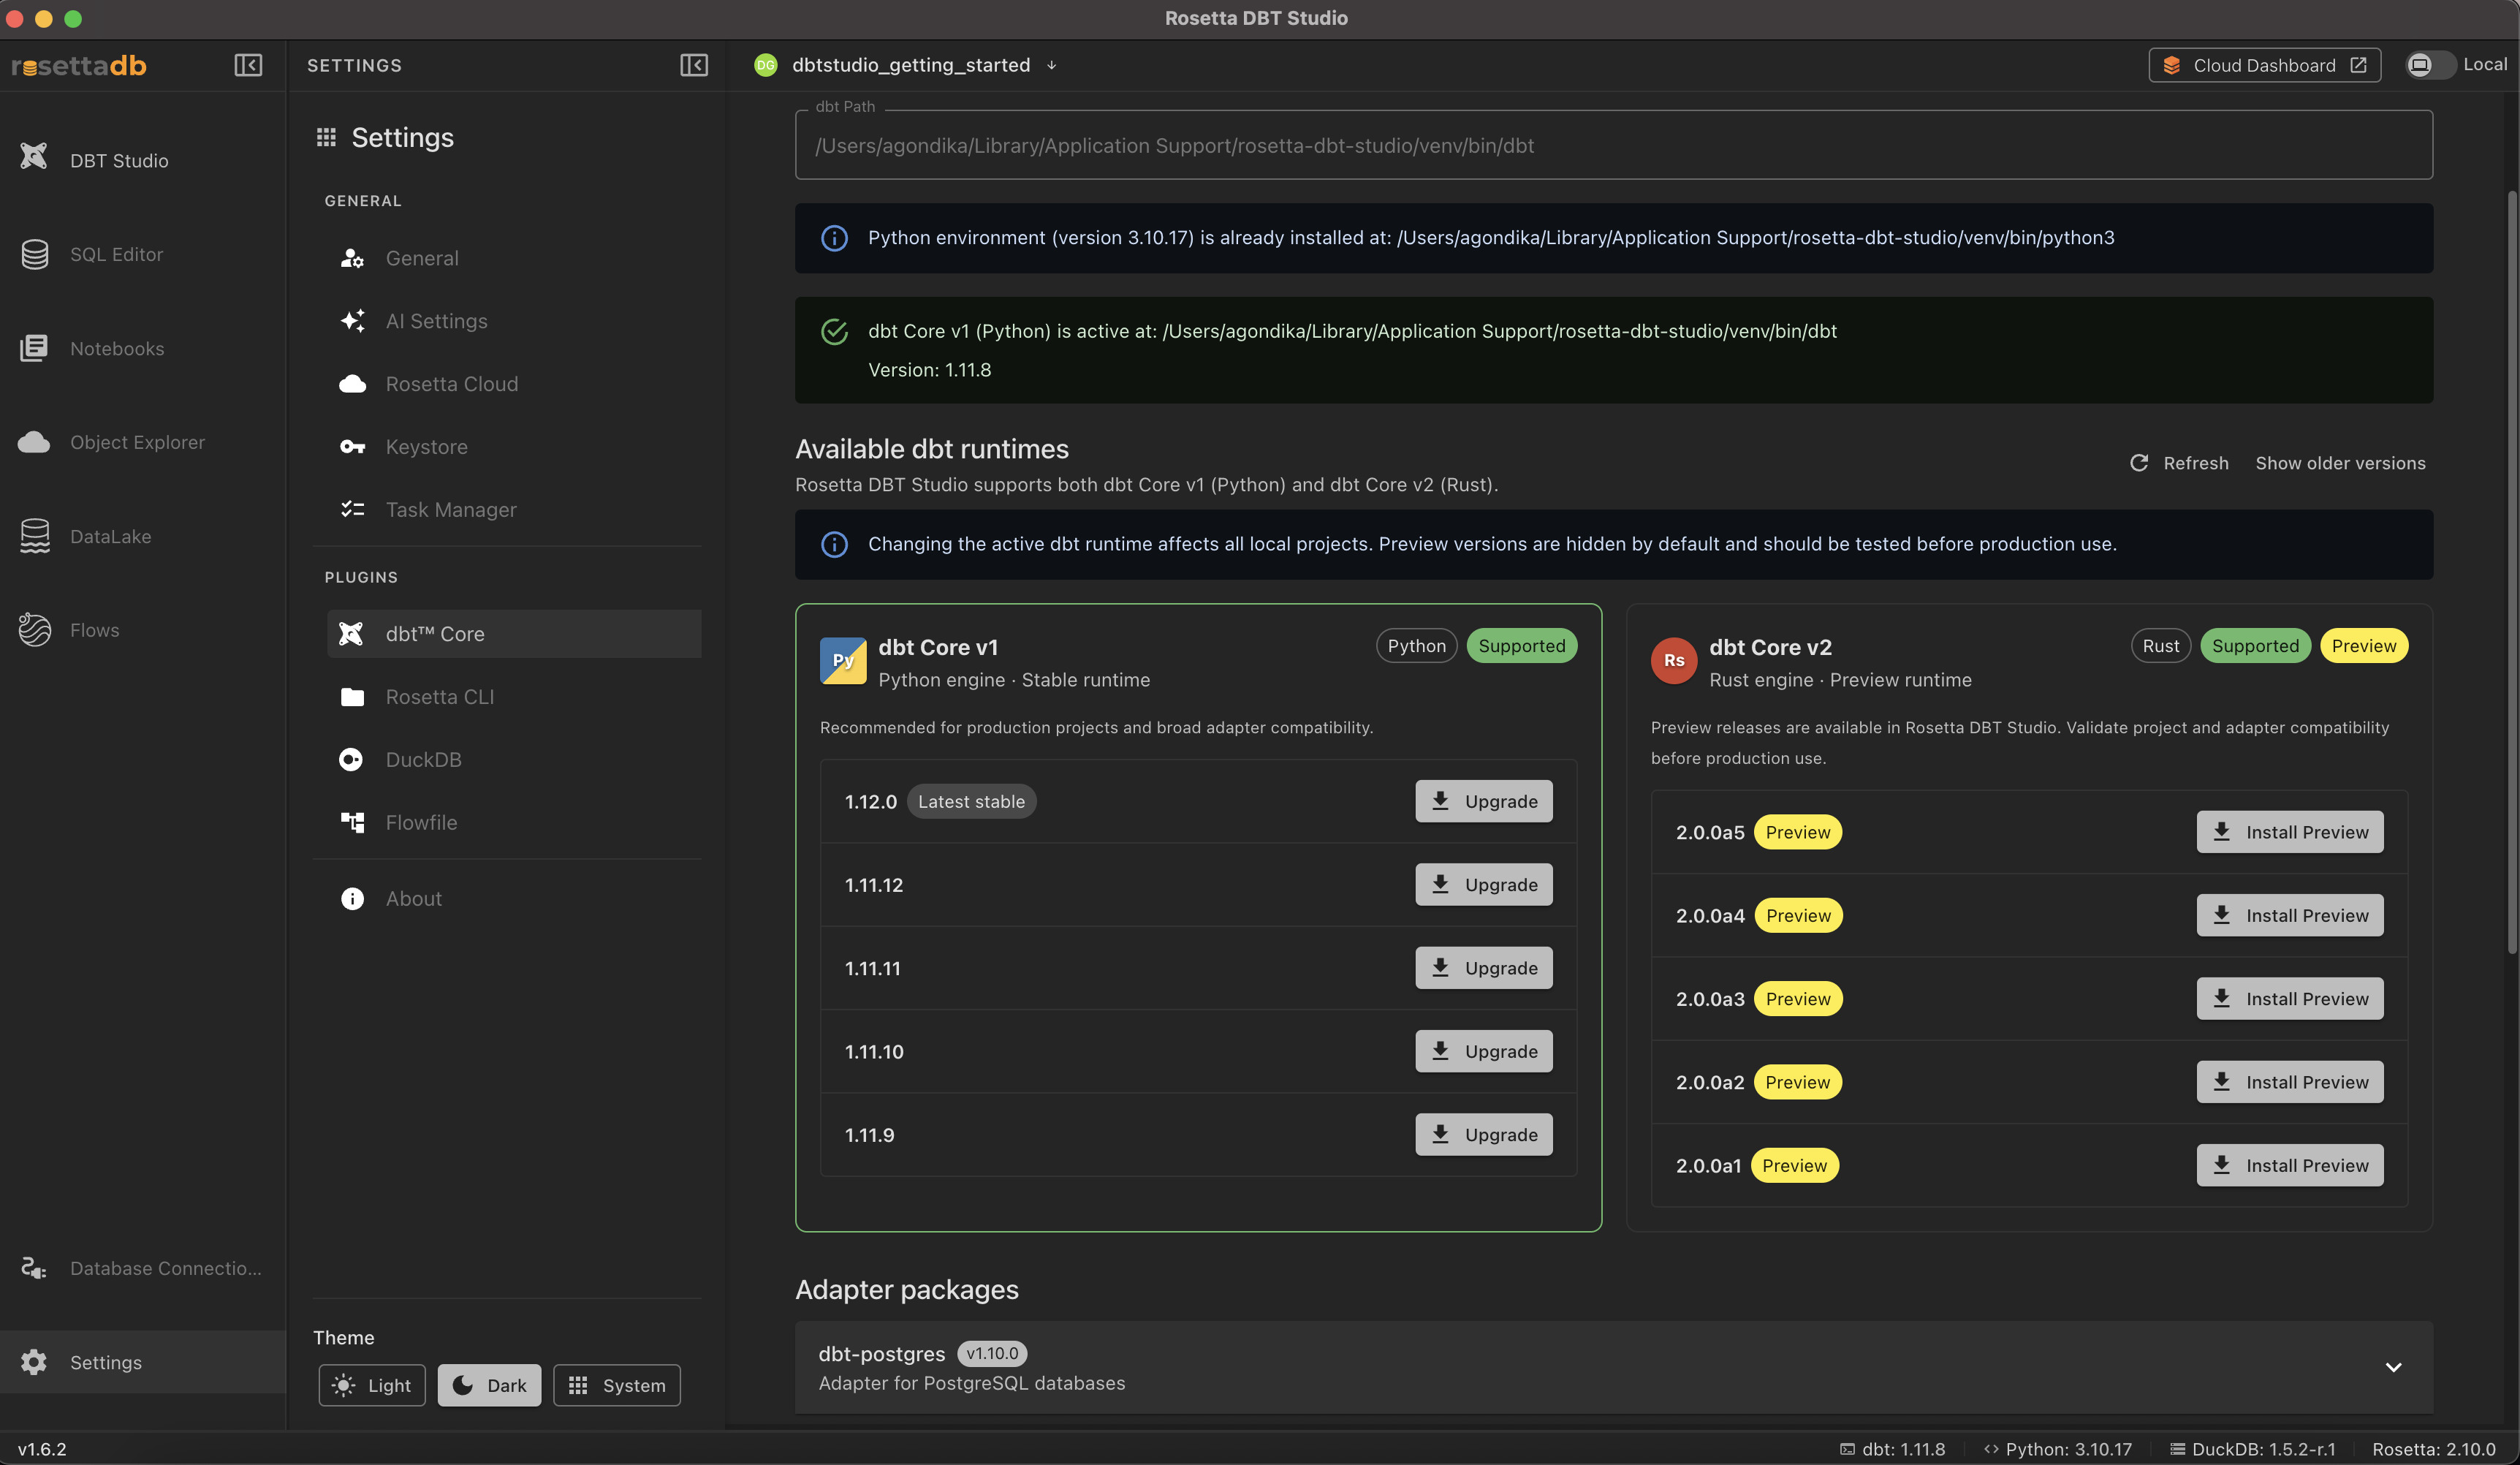Screen dimensions: 2520x1465
Task: Click the yellow Preview badge on v2 header
Action: pyautogui.click(x=2364, y=646)
